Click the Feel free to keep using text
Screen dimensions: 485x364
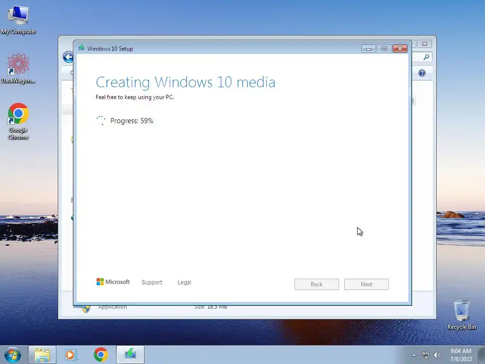[135, 97]
